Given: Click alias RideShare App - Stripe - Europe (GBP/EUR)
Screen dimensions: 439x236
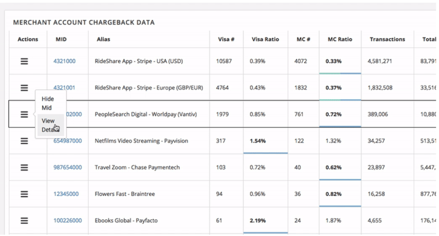Looking at the screenshot, I should (x=149, y=88).
